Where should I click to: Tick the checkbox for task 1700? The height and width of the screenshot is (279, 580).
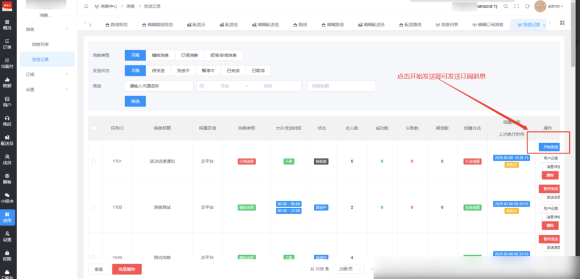coord(93,207)
